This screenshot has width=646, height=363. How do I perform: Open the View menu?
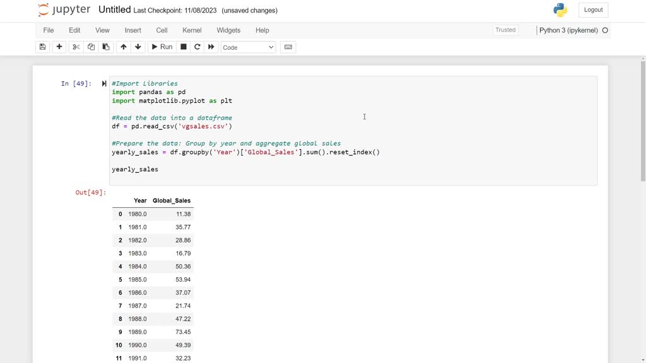click(102, 30)
